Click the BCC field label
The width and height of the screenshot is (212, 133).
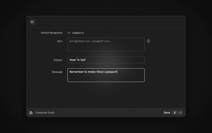coord(60,41)
